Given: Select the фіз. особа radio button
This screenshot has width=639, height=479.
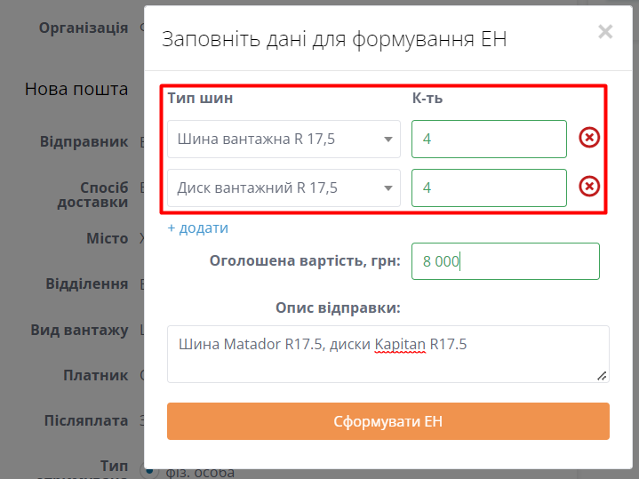Looking at the screenshot, I should click(x=148, y=469).
